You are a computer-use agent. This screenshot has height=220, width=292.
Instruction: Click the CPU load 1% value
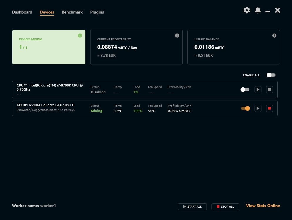pos(136,92)
